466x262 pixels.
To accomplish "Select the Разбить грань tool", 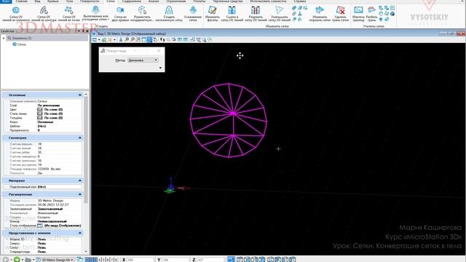I will point(371,14).
